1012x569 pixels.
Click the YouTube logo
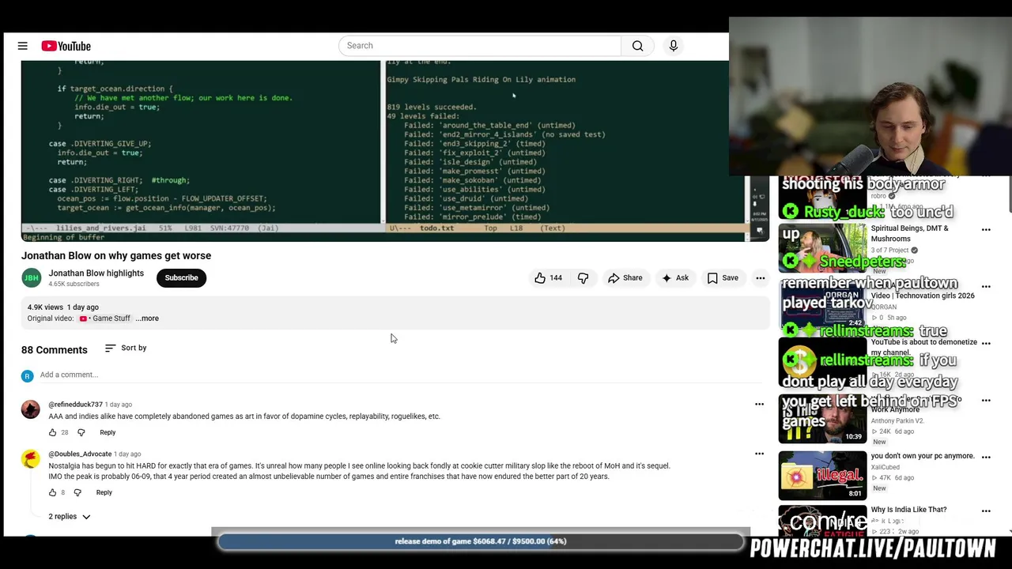click(x=66, y=46)
